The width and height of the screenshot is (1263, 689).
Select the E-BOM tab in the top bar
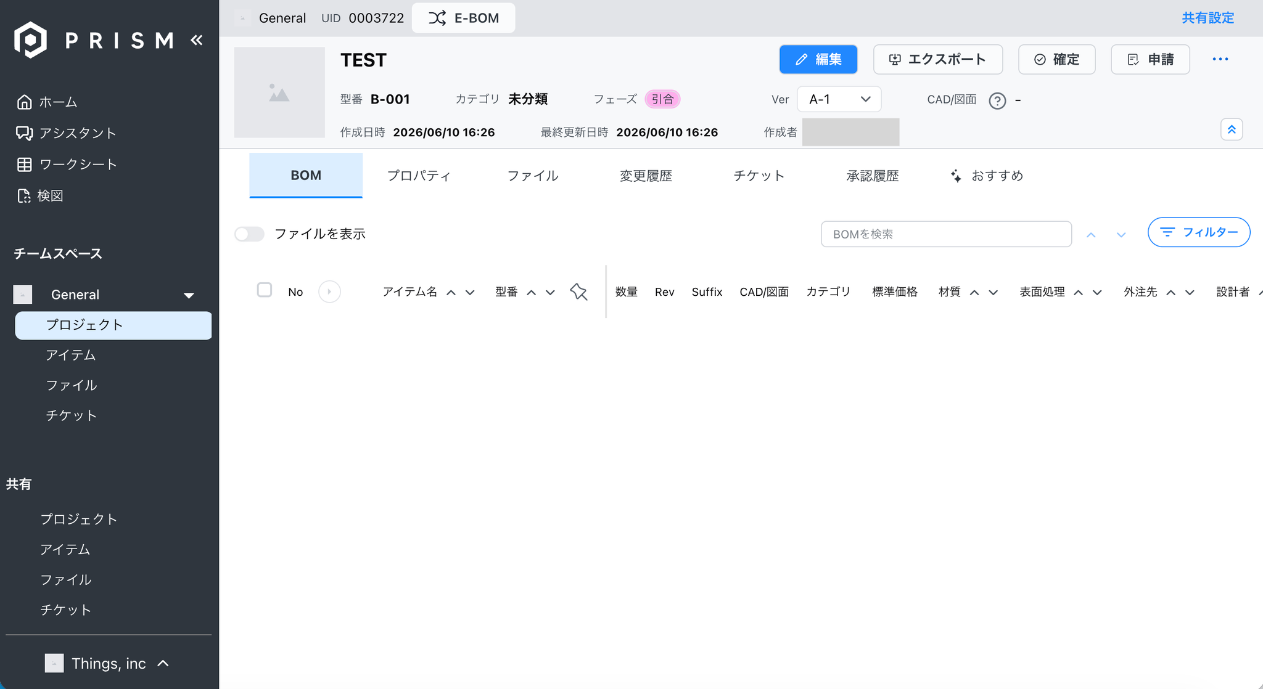pyautogui.click(x=464, y=18)
